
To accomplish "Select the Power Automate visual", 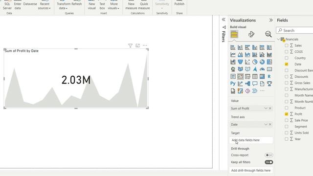I will click(x=255, y=91).
